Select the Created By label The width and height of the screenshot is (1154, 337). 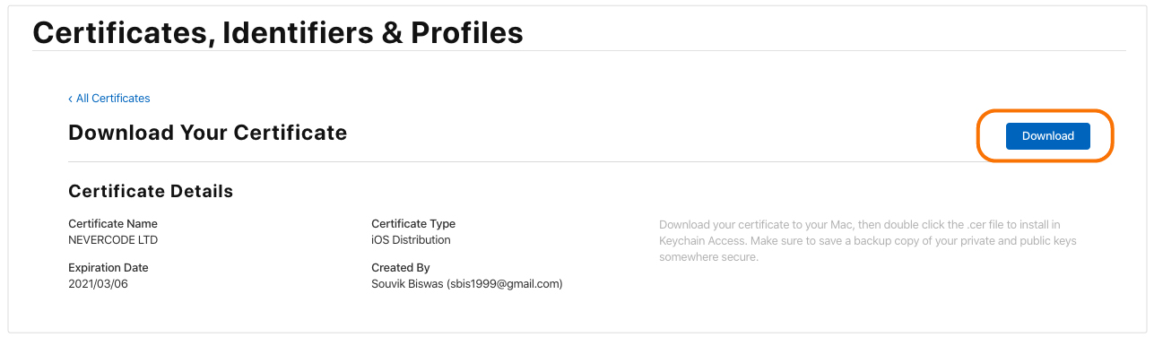pos(401,268)
